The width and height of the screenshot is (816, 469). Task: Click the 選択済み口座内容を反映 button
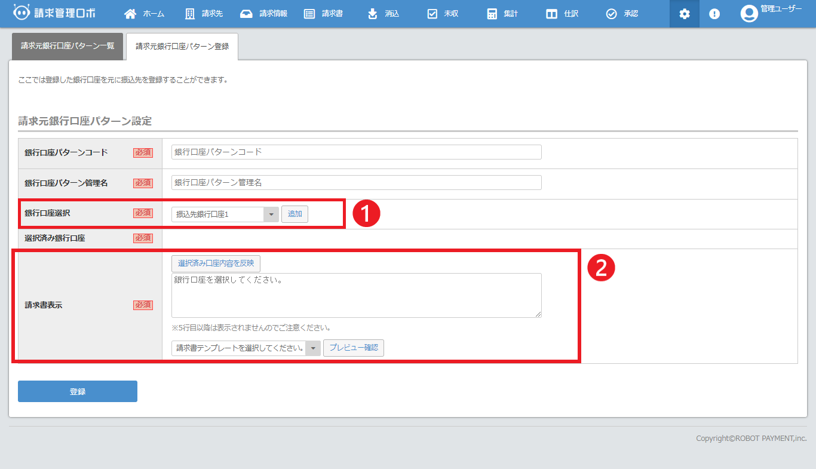click(x=216, y=263)
